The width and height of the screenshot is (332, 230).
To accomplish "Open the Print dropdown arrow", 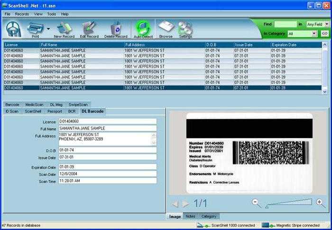I will pos(48,29).
